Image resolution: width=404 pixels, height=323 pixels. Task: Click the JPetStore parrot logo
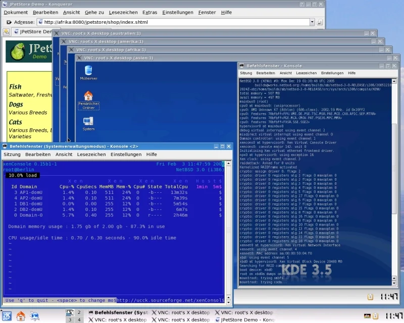[x=18, y=51]
